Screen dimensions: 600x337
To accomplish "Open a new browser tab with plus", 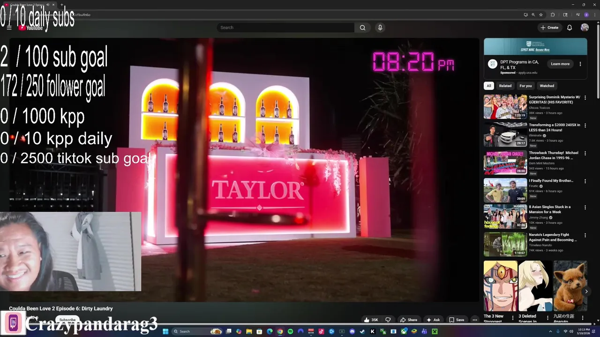I will tap(61, 5).
